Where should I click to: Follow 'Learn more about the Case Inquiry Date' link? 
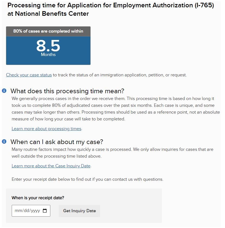tap(51, 166)
